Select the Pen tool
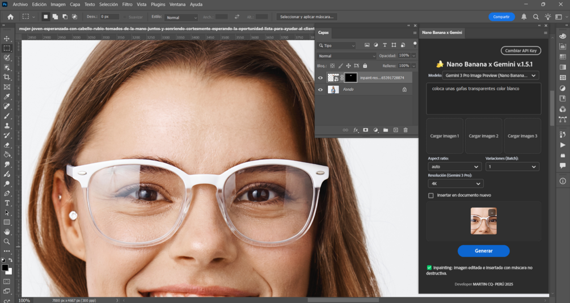Screen dimensions: 570x303 point(7,193)
